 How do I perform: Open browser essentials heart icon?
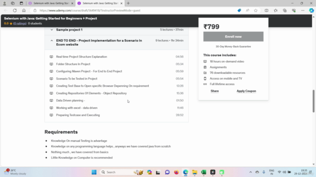294,10
